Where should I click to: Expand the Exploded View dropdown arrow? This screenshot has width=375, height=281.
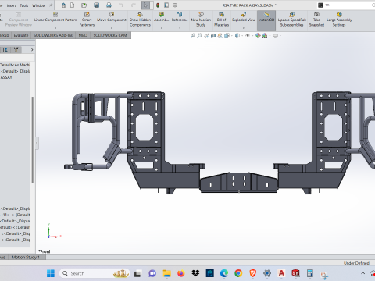click(x=244, y=27)
